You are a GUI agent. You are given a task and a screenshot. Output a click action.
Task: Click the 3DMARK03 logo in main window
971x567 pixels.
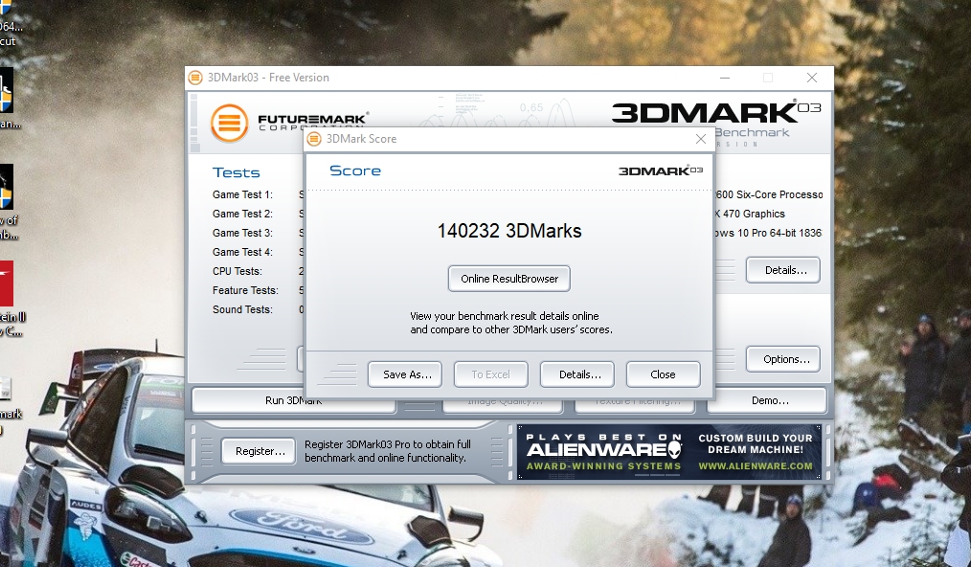click(x=716, y=112)
